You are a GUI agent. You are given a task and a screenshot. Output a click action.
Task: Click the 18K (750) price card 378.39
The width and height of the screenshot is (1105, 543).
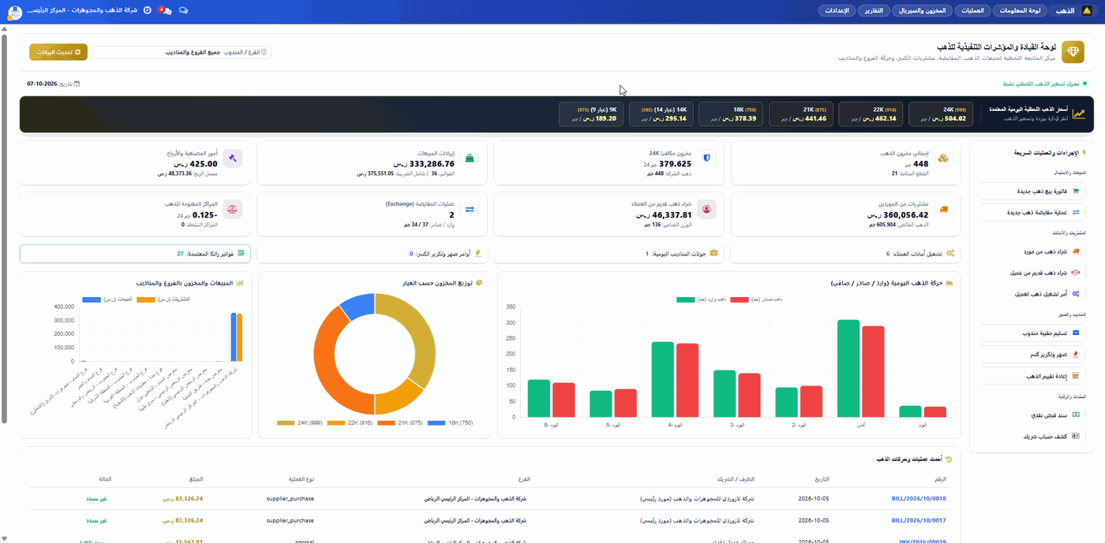pos(731,113)
